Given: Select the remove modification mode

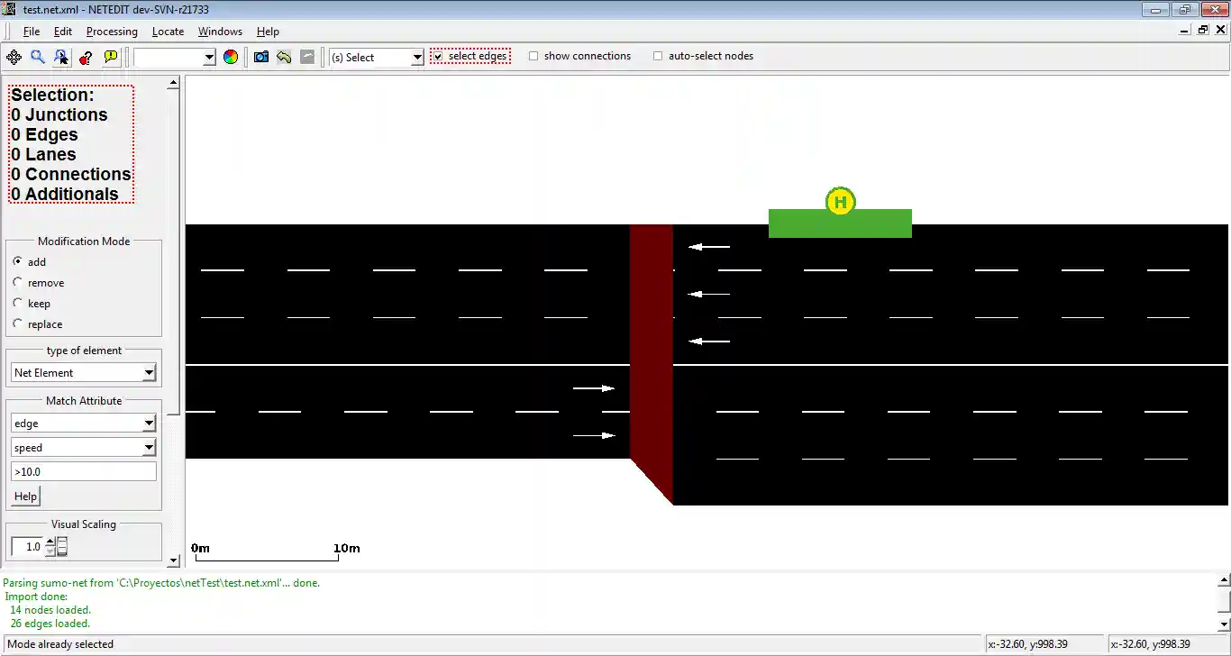Looking at the screenshot, I should pos(18,282).
